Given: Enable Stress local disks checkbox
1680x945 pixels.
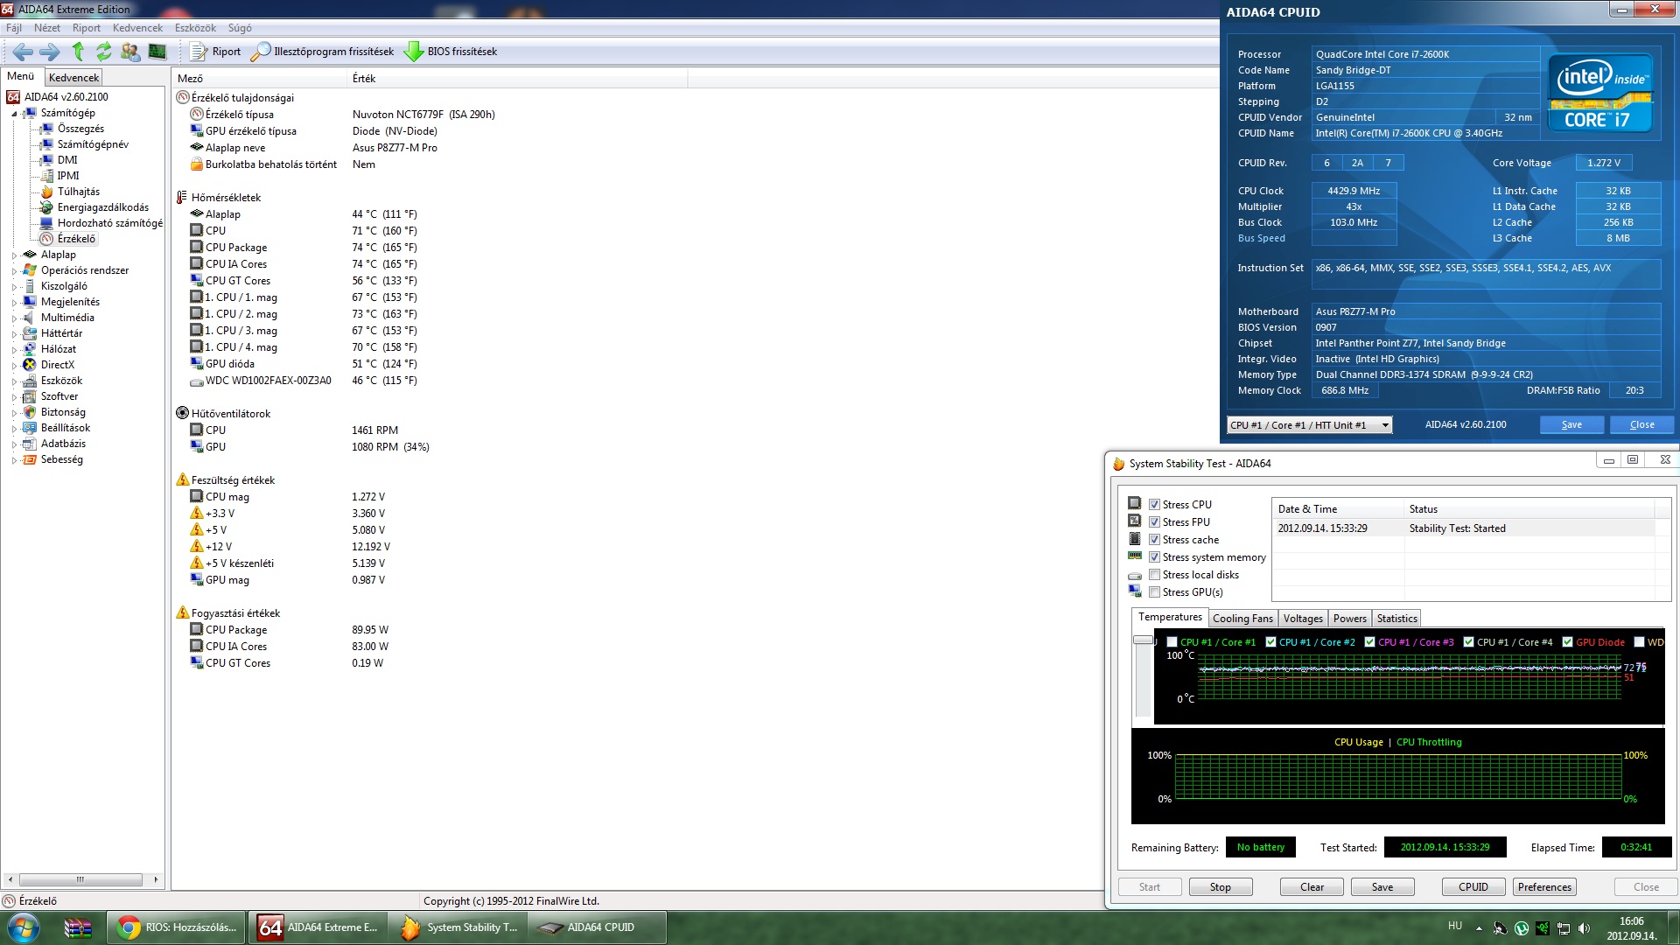Looking at the screenshot, I should click(x=1154, y=575).
